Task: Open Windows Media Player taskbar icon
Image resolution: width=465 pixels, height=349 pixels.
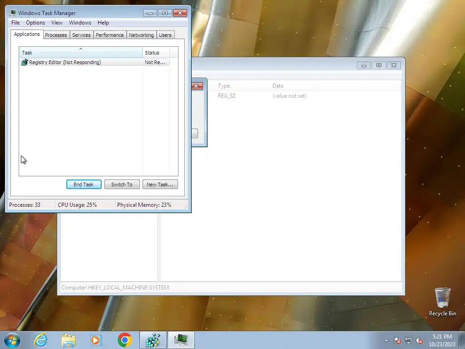Action: 96,340
